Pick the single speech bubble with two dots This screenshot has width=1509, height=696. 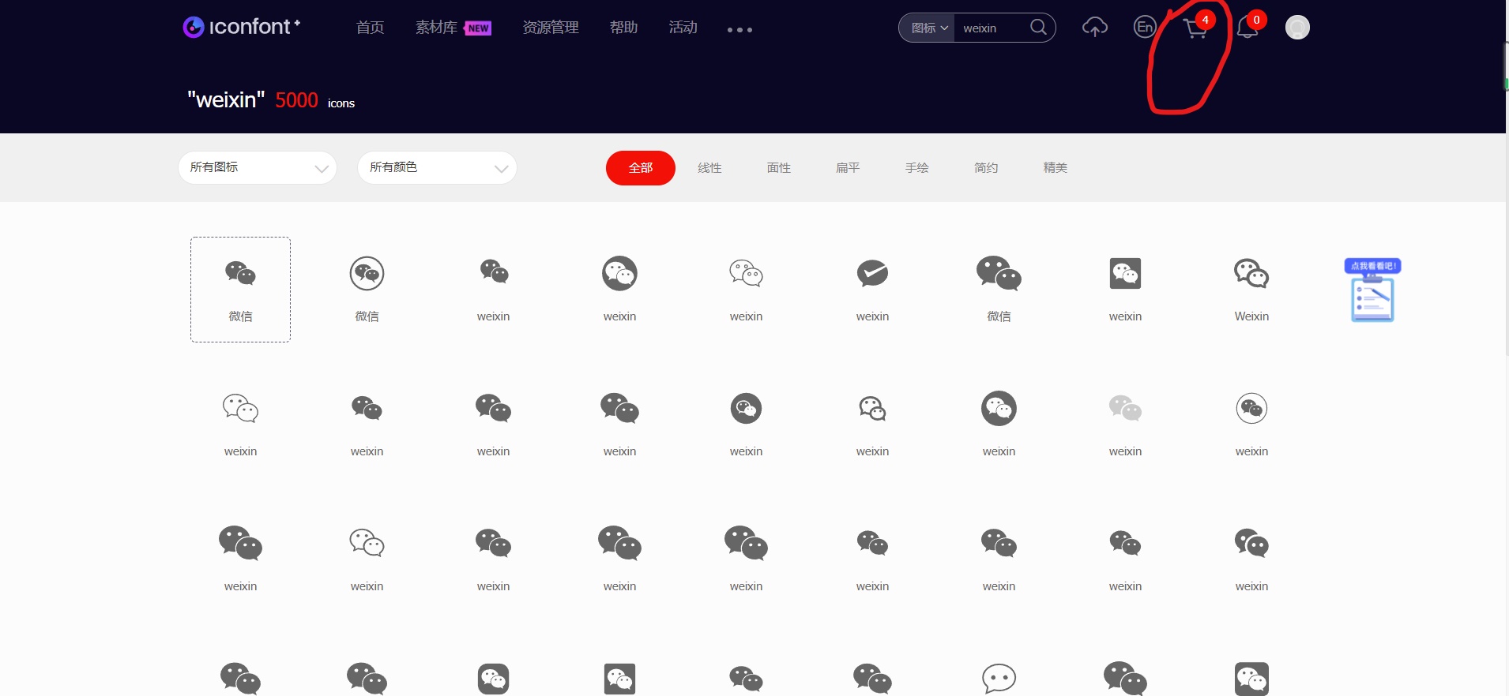tap(999, 679)
